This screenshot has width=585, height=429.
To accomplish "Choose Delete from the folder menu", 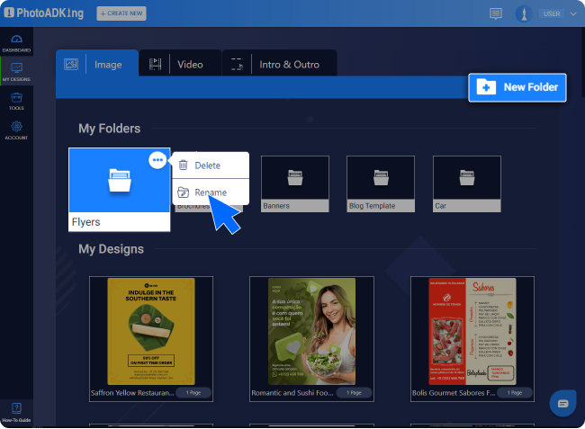I will pyautogui.click(x=211, y=165).
